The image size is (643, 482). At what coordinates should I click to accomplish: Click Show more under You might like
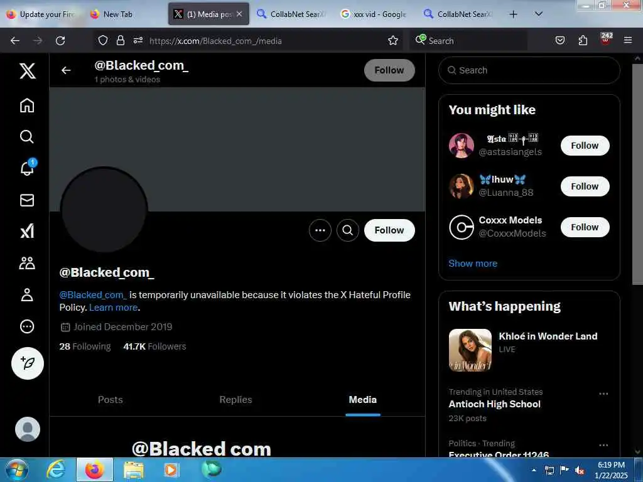point(473,264)
